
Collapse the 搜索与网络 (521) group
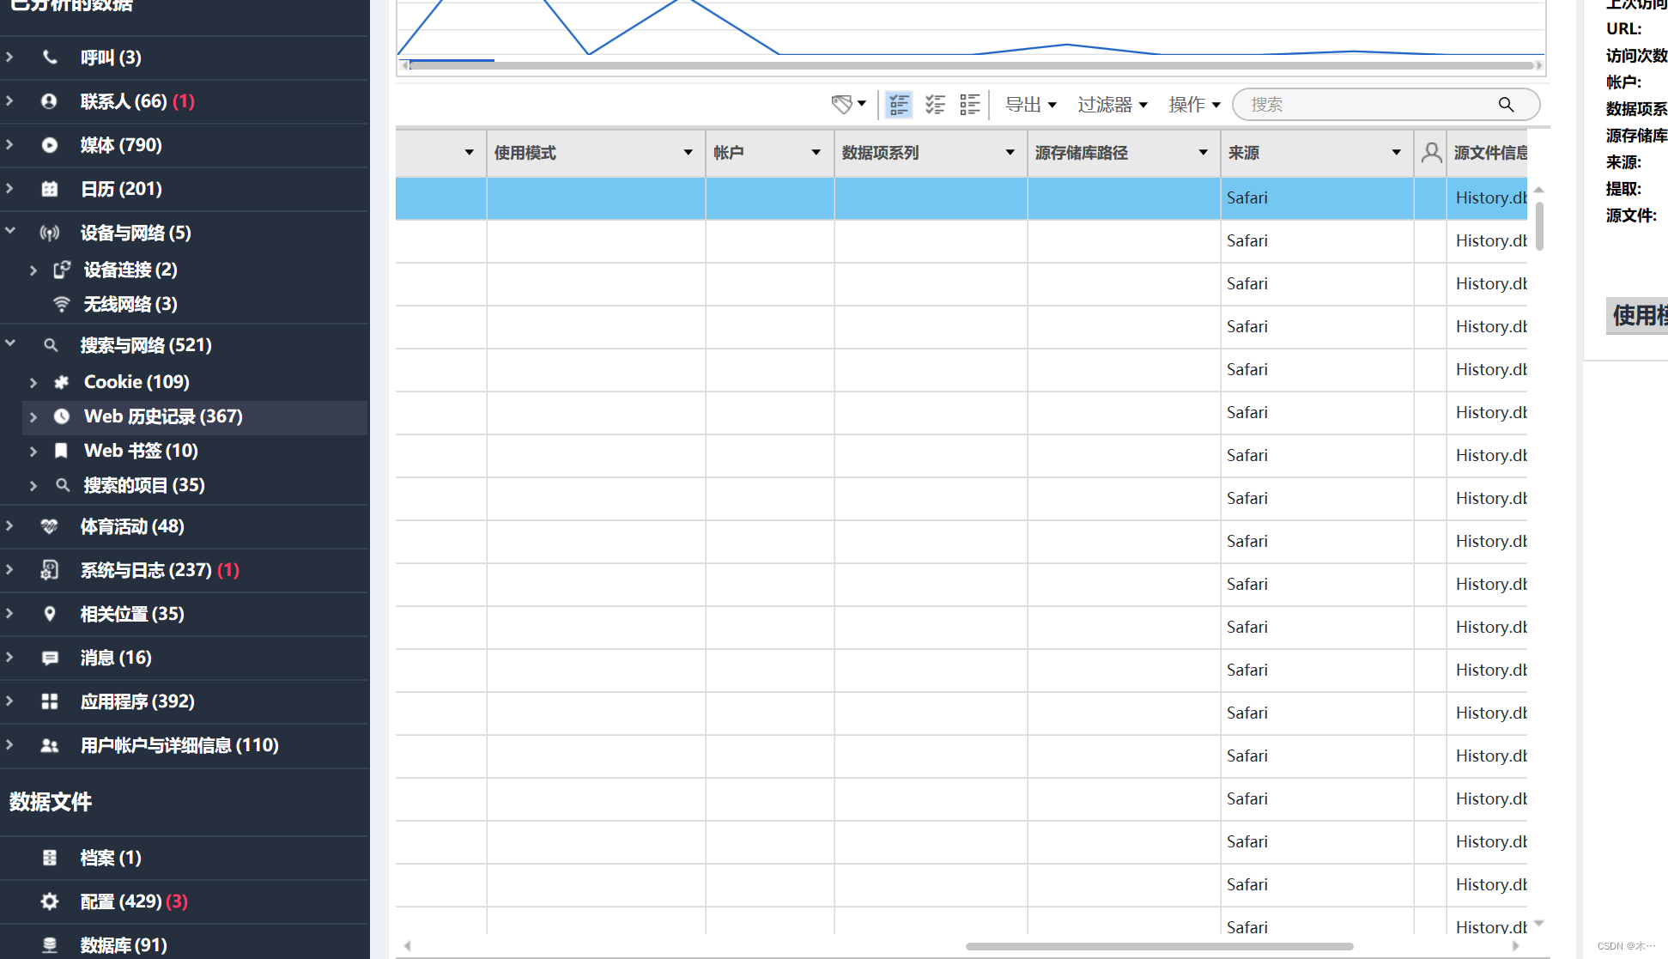point(10,344)
